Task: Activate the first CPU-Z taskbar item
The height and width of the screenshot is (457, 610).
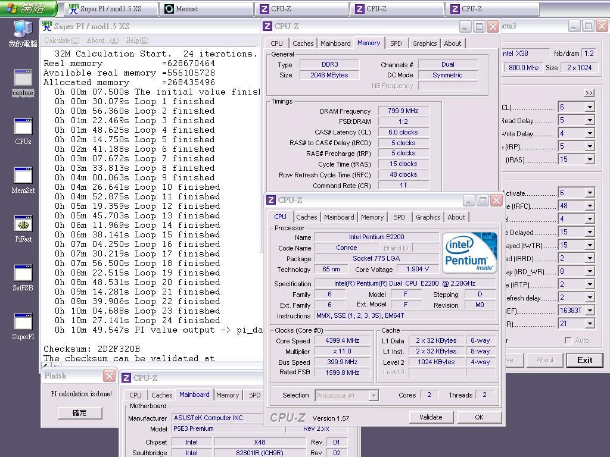Action: coord(301,8)
